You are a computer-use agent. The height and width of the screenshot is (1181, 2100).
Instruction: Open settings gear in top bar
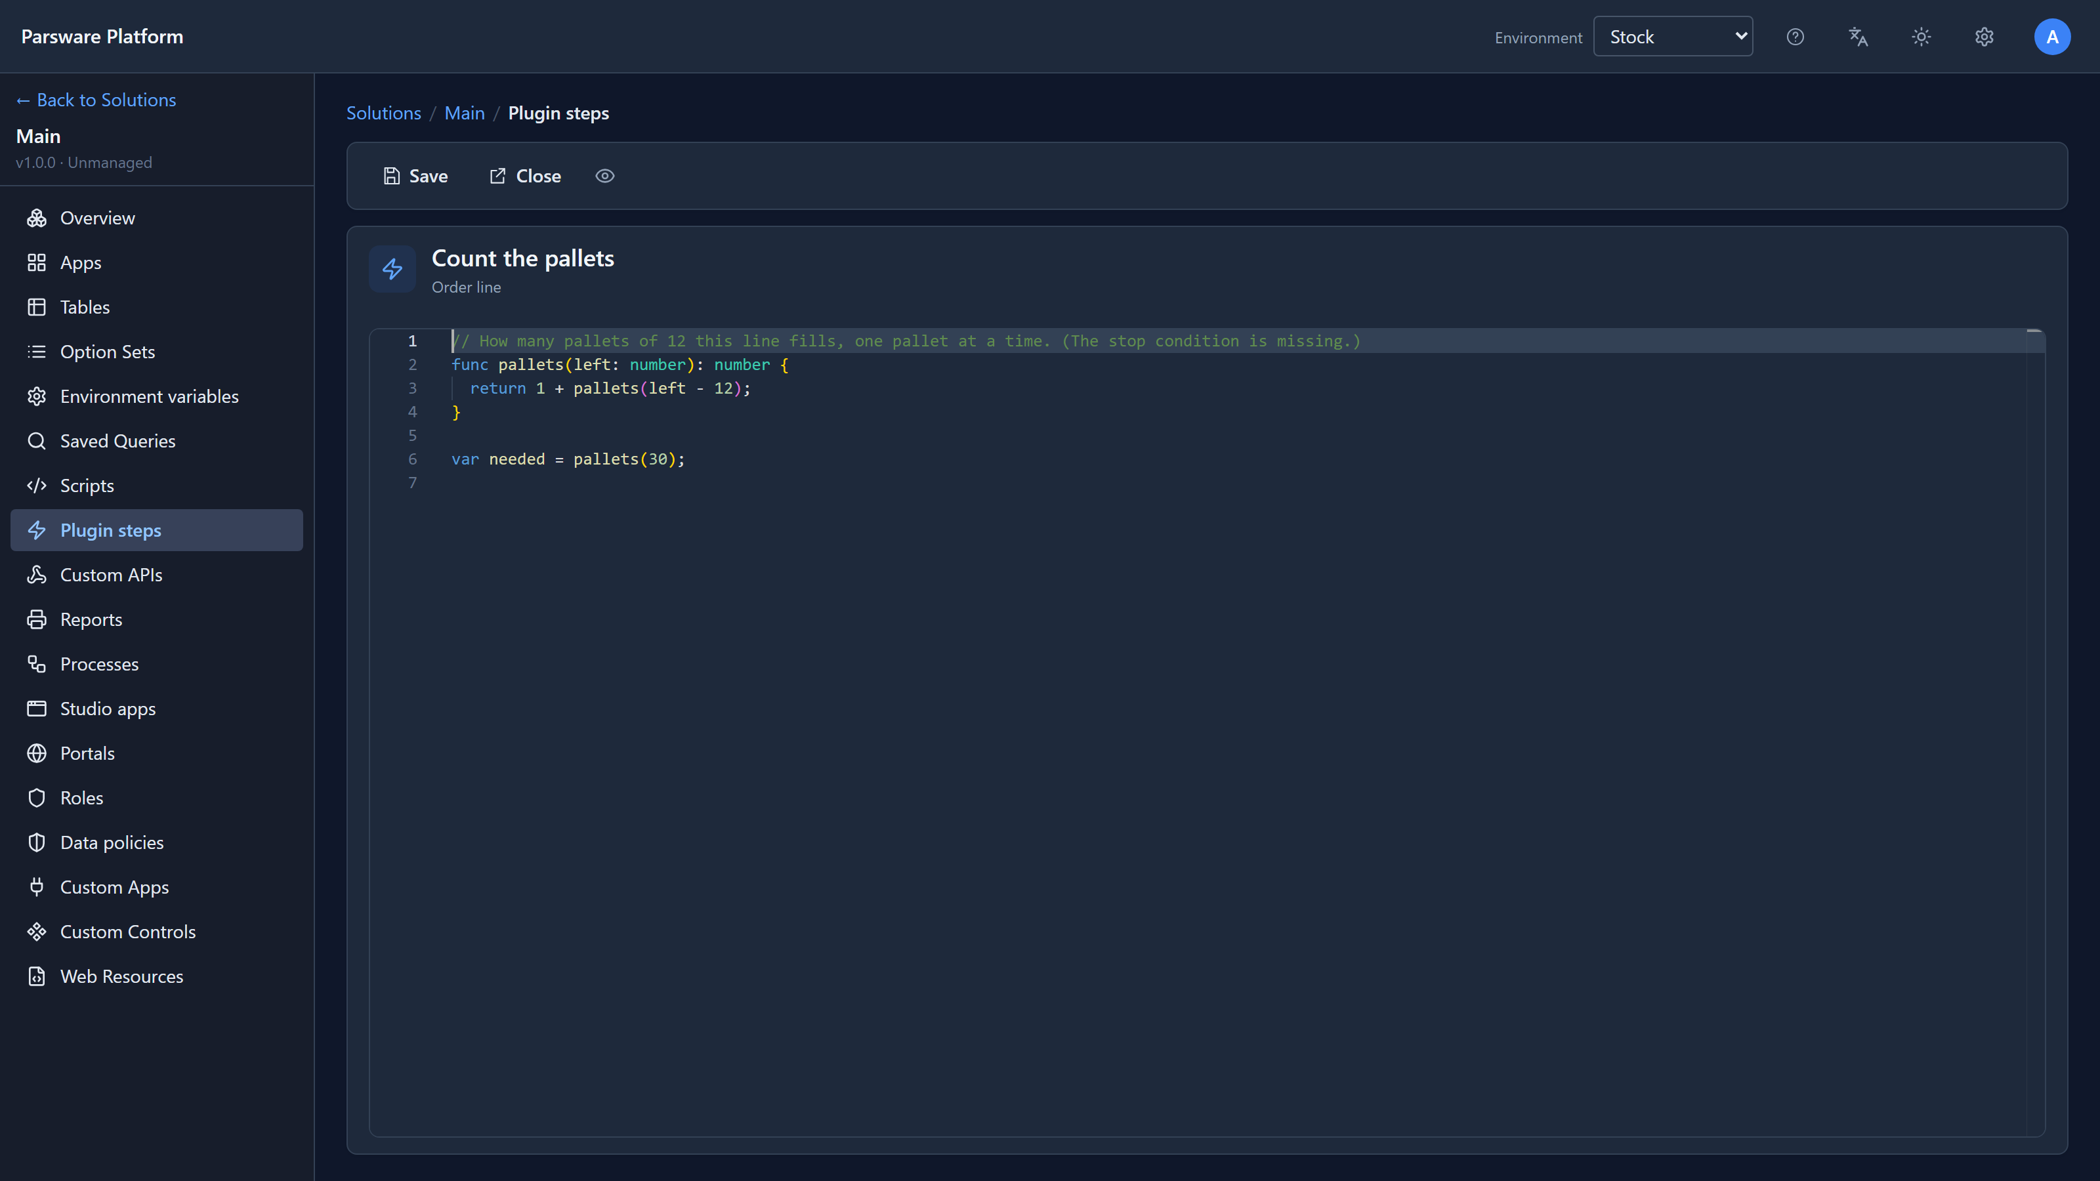tap(1984, 37)
